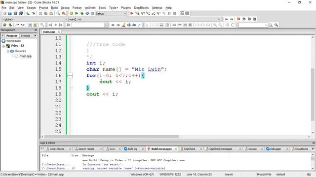Screen dimensions: 316x177
Task: Click the Find magnifier icon
Action: tap(58, 13)
